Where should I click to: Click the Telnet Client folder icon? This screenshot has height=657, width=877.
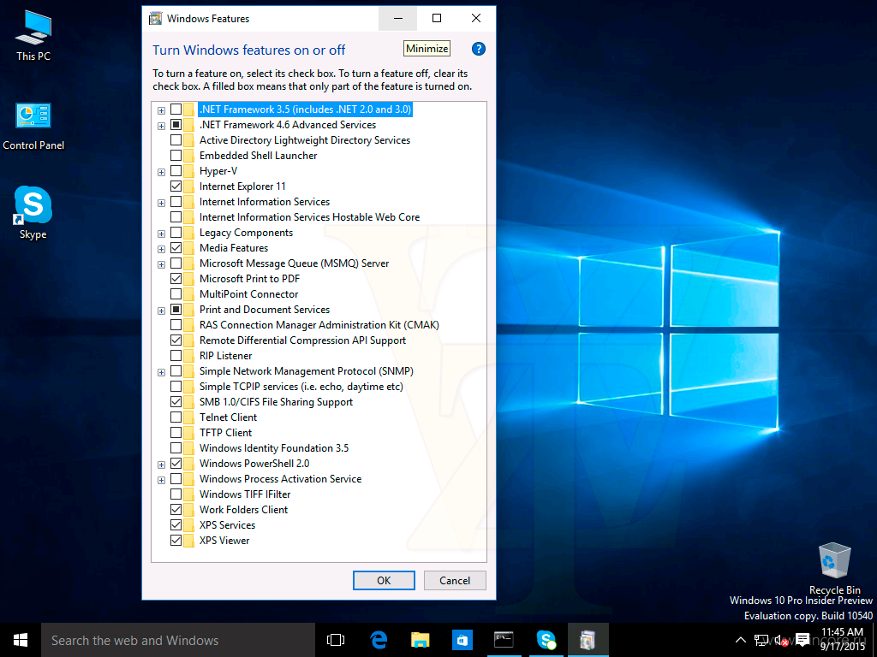[x=189, y=417]
